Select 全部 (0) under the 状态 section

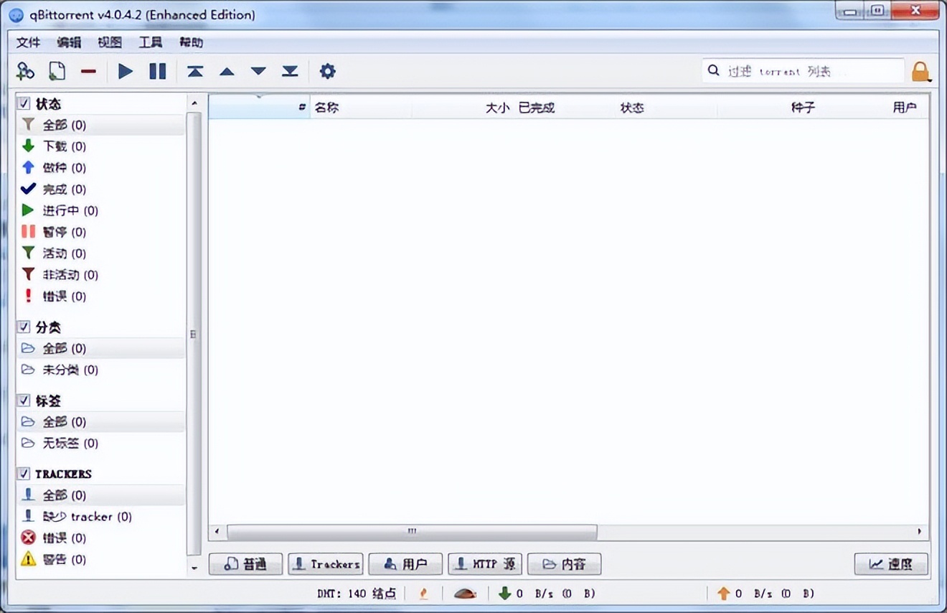(x=100, y=125)
